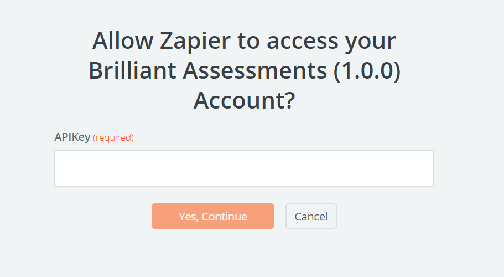
Task: Click the APIKey text input field
Action: tap(244, 168)
